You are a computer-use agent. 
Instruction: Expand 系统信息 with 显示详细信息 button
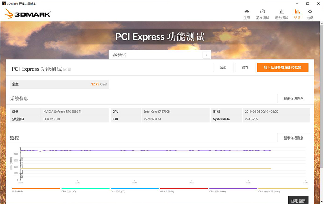pos(293,99)
